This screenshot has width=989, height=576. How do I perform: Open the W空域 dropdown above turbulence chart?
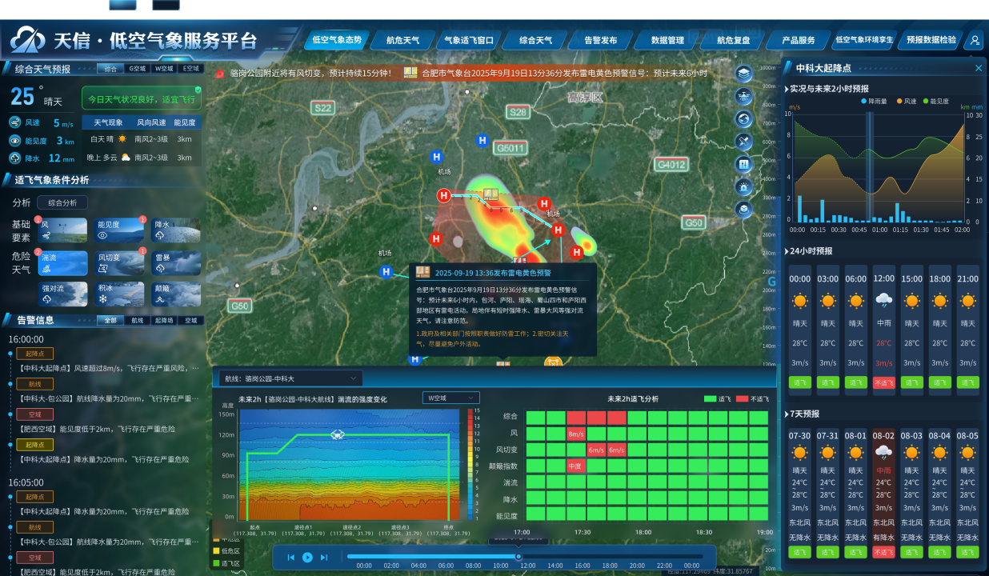click(x=450, y=398)
